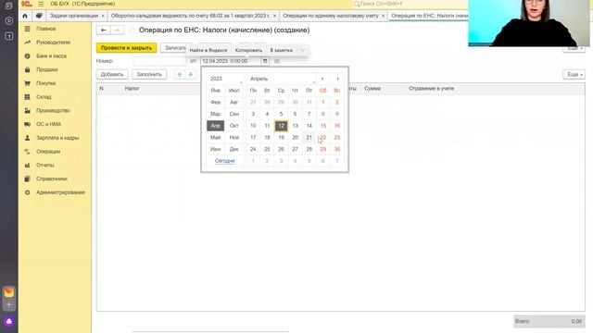Switch to Оборотно-сальдовая ведомость tab
Image resolution: width=593 pixels, height=333 pixels.
pos(190,16)
